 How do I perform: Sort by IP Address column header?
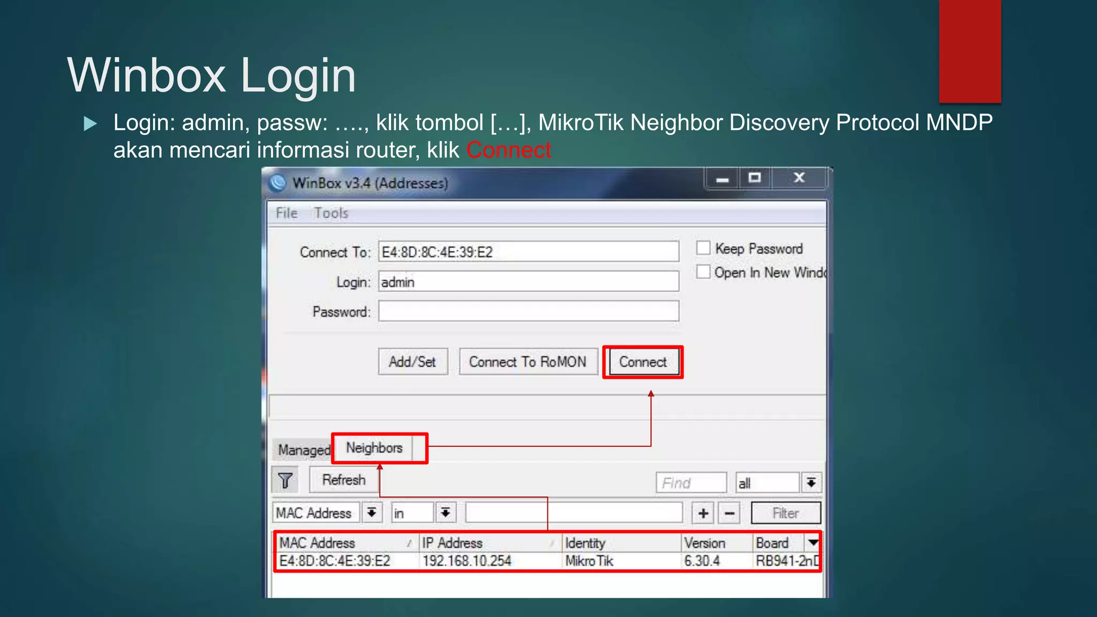pyautogui.click(x=490, y=543)
